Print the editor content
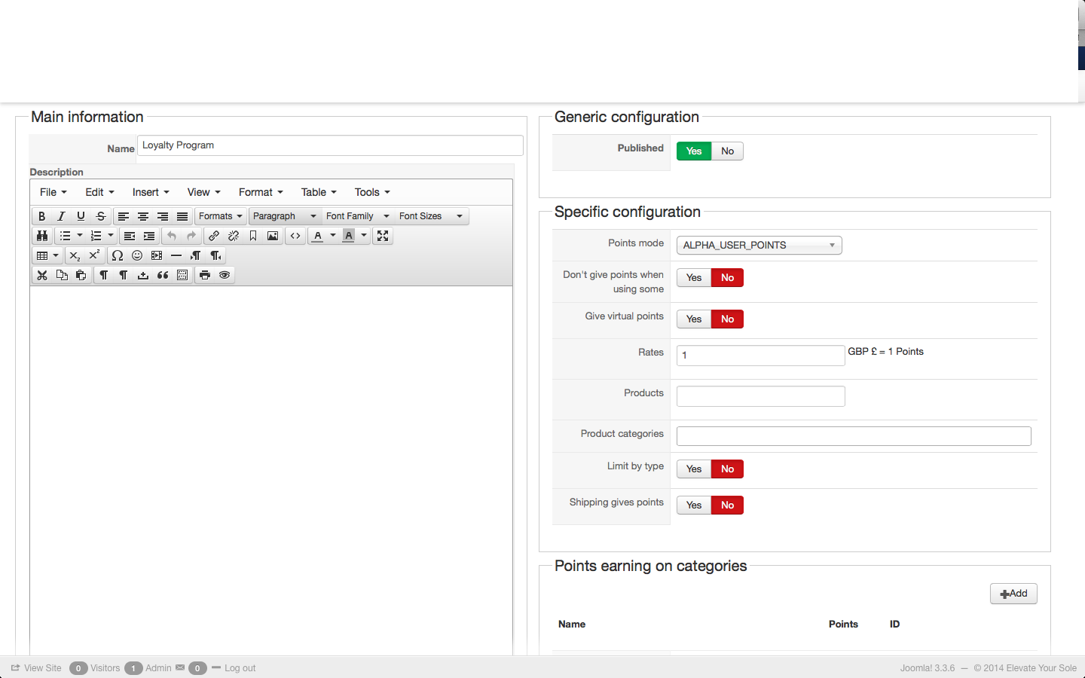 205,275
